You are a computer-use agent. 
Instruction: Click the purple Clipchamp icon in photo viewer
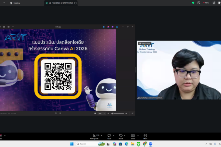(112, 27)
